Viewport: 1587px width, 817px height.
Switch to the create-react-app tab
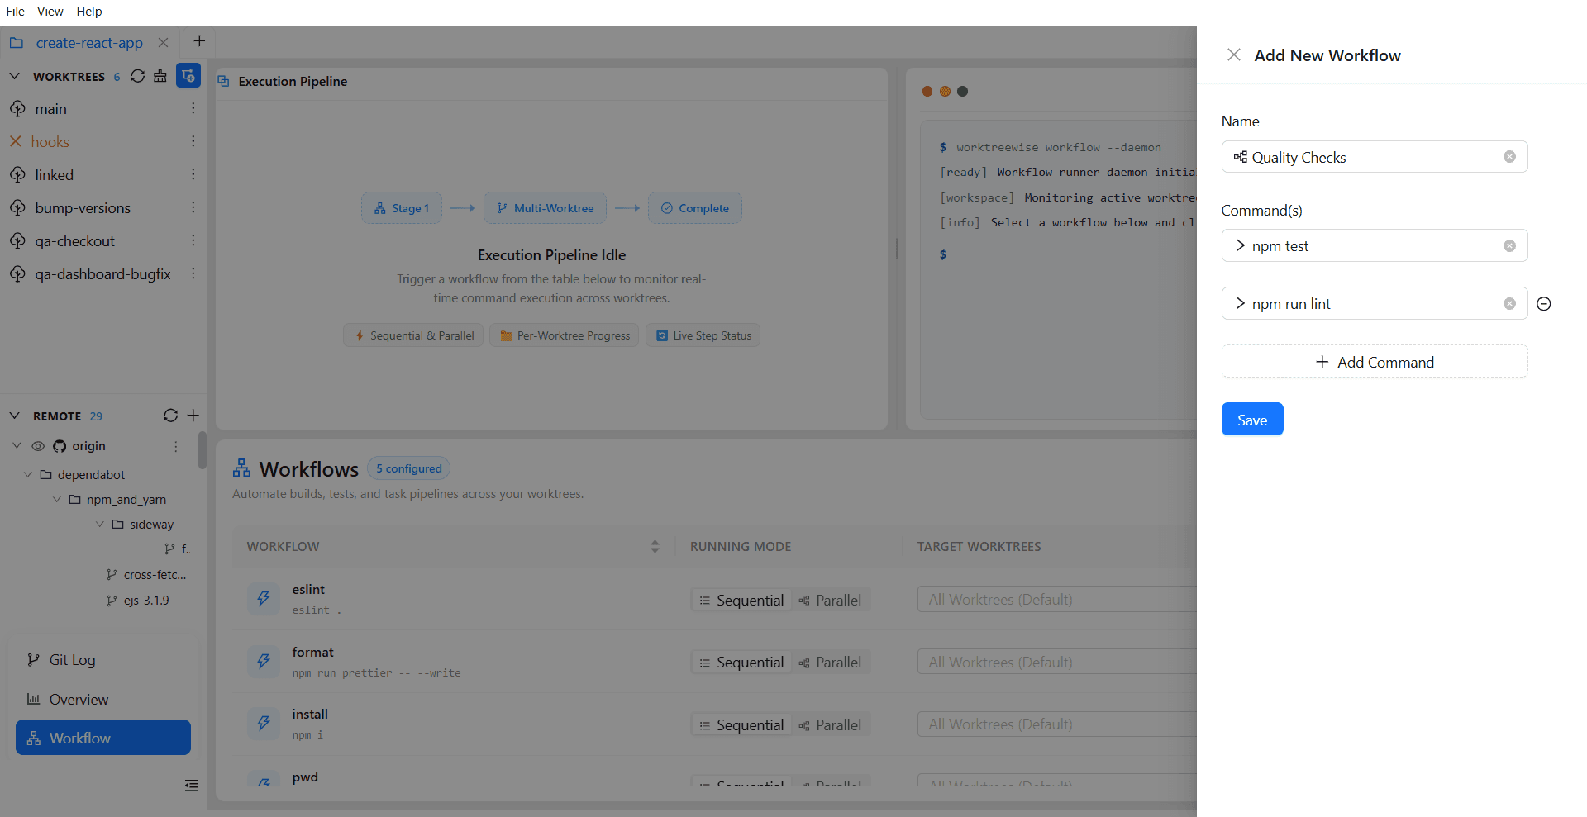[89, 43]
